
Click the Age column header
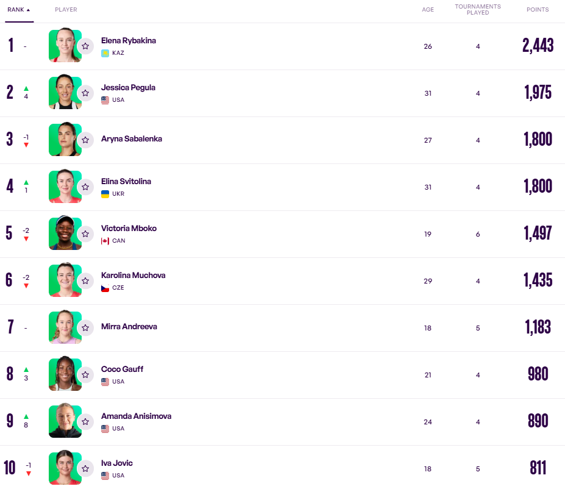pos(428,10)
